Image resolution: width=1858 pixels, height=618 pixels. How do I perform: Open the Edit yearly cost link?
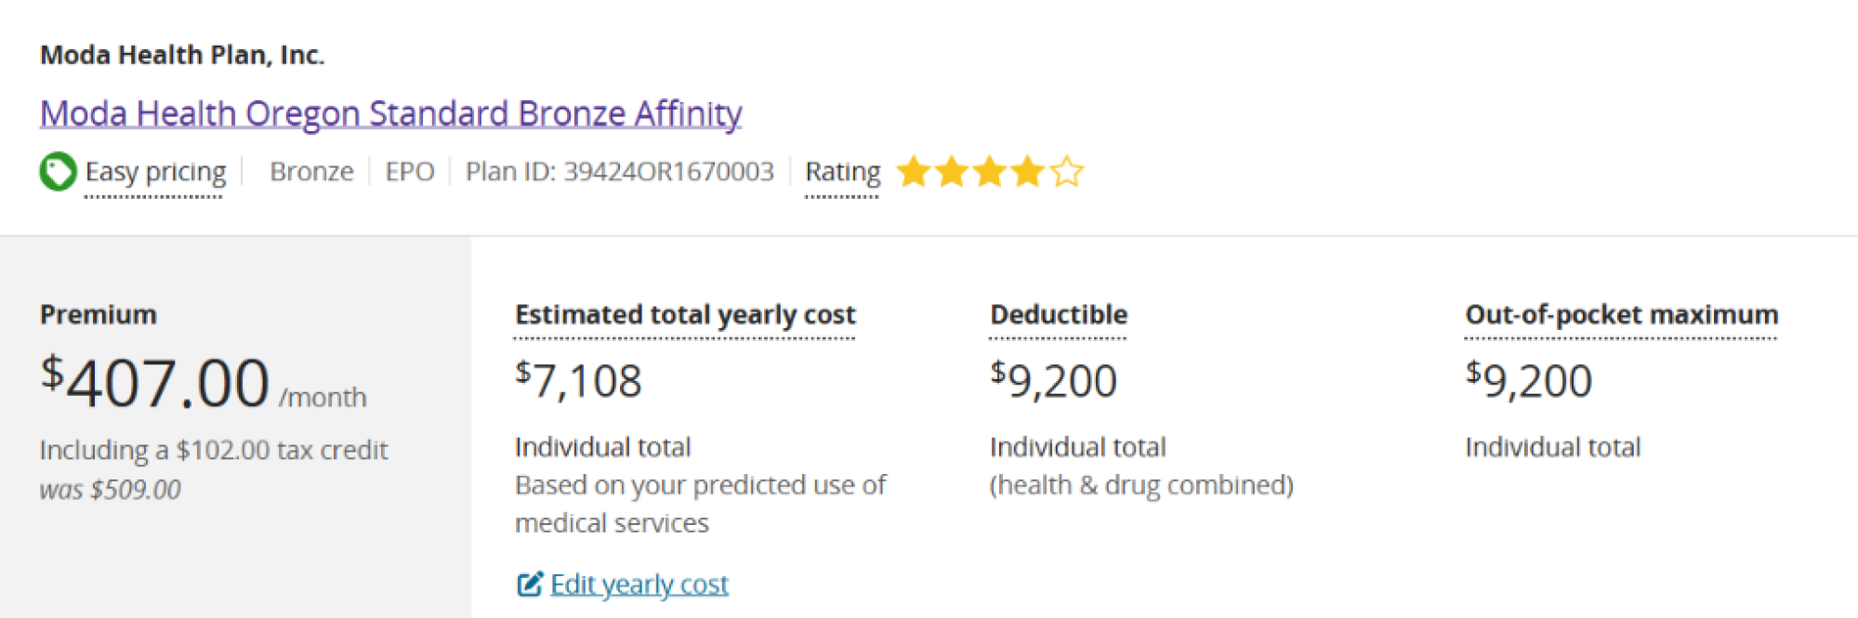coord(639,585)
